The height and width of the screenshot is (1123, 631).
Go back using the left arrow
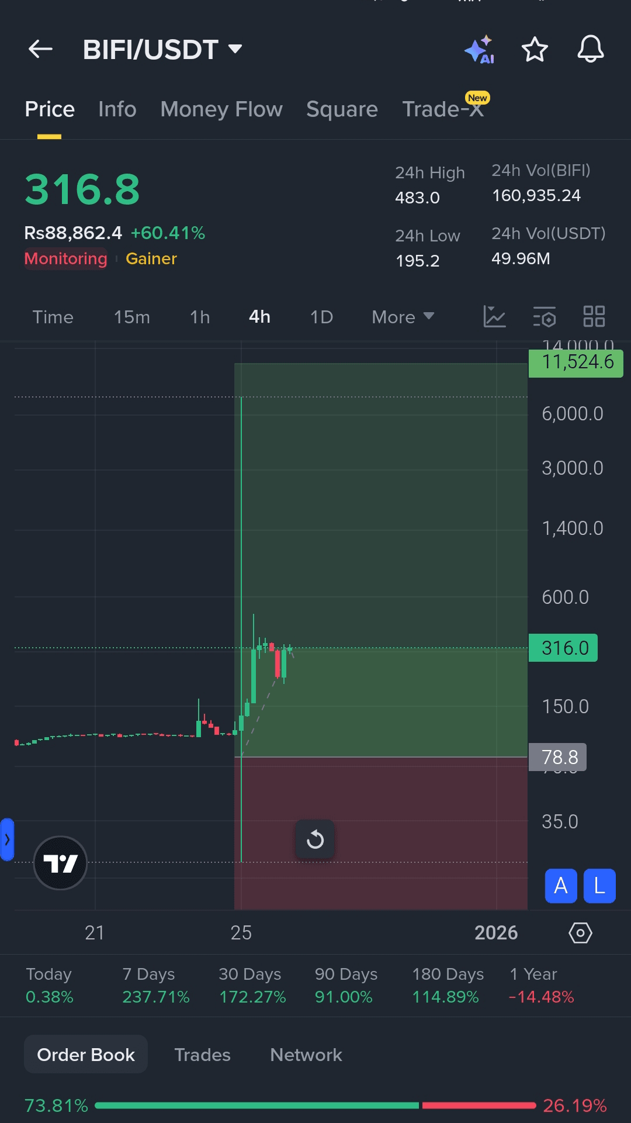[x=40, y=49]
